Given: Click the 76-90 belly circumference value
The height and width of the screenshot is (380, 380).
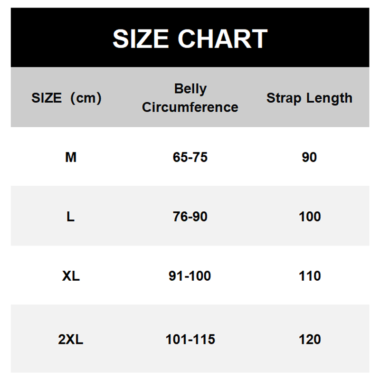Looking at the screenshot, I should (190, 217).
